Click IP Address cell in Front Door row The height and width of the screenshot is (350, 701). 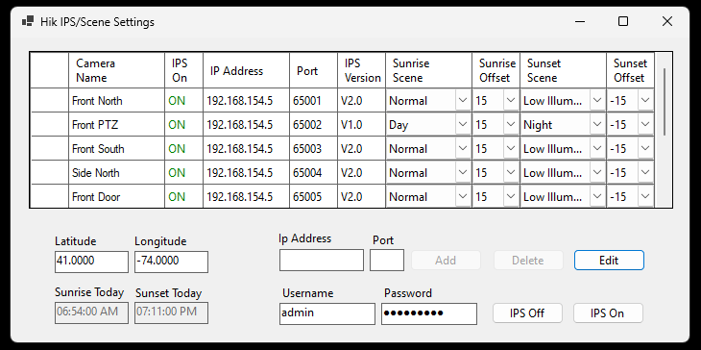coord(247,196)
